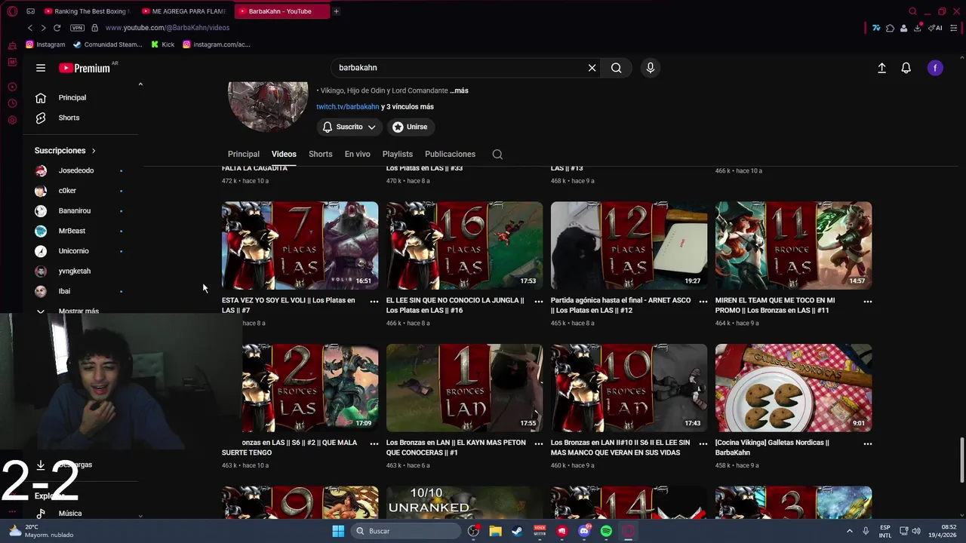The height and width of the screenshot is (543, 966).
Task: Go to Principal in the sidebar
Action: (x=72, y=97)
